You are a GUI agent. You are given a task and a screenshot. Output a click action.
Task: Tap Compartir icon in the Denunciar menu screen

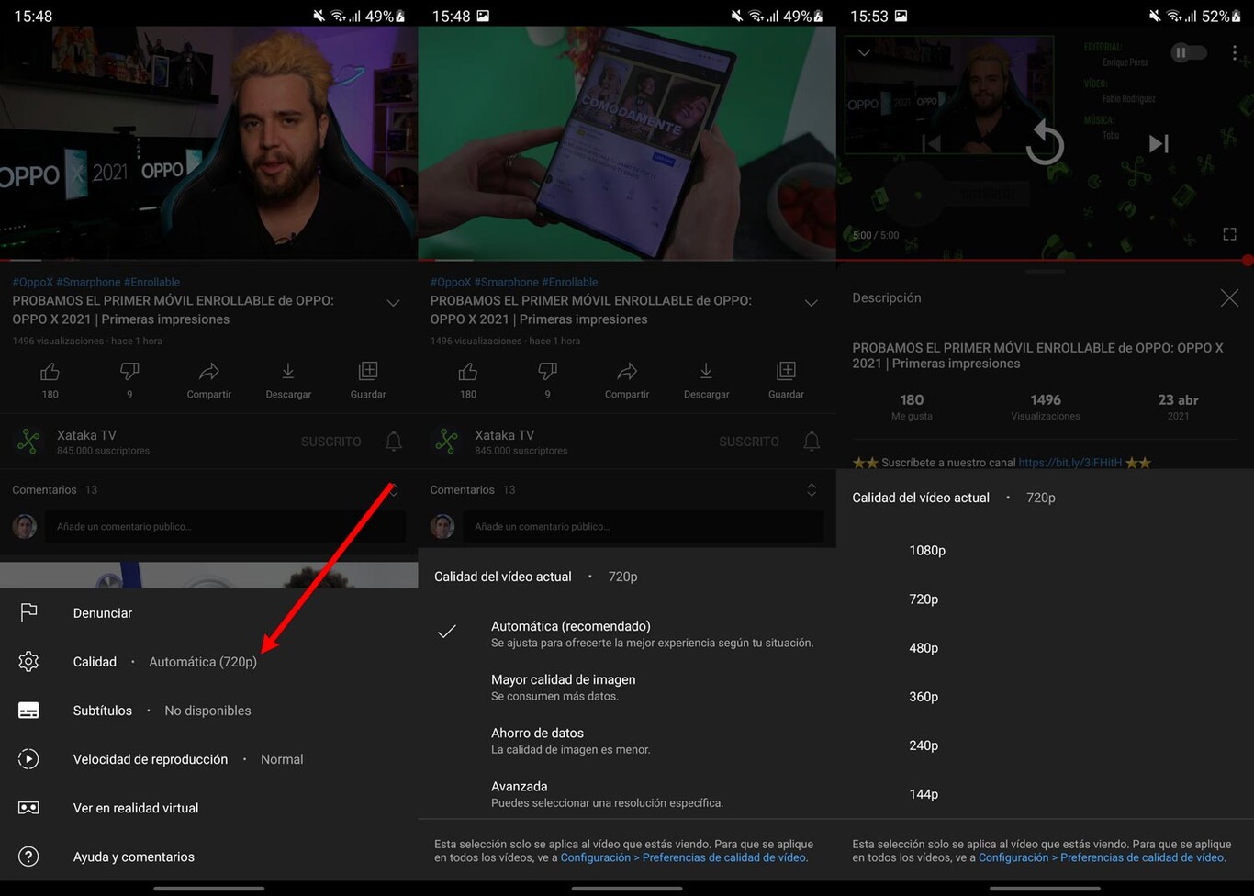[209, 372]
